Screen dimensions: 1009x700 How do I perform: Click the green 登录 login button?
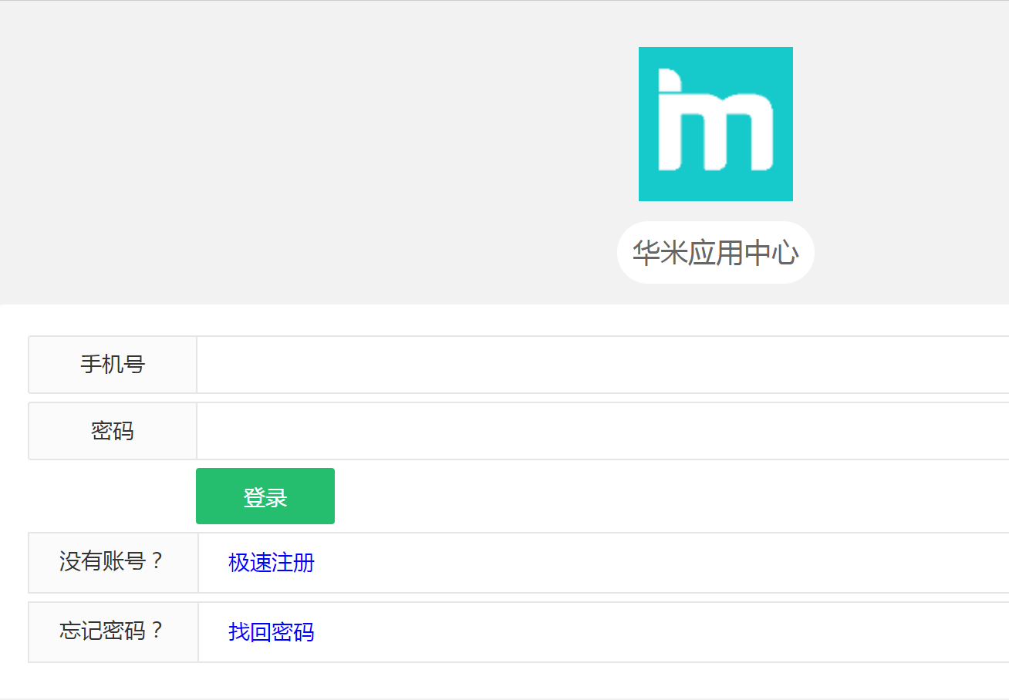[265, 496]
